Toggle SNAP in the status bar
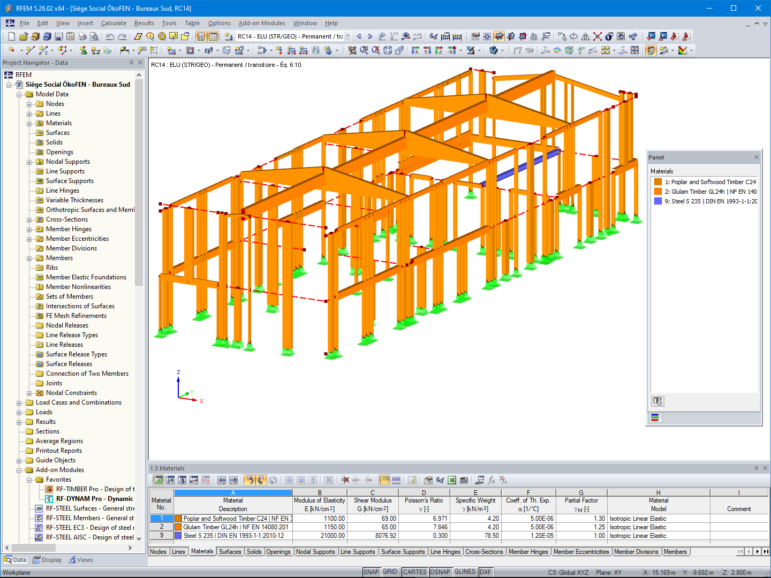The image size is (771, 578). click(x=371, y=572)
